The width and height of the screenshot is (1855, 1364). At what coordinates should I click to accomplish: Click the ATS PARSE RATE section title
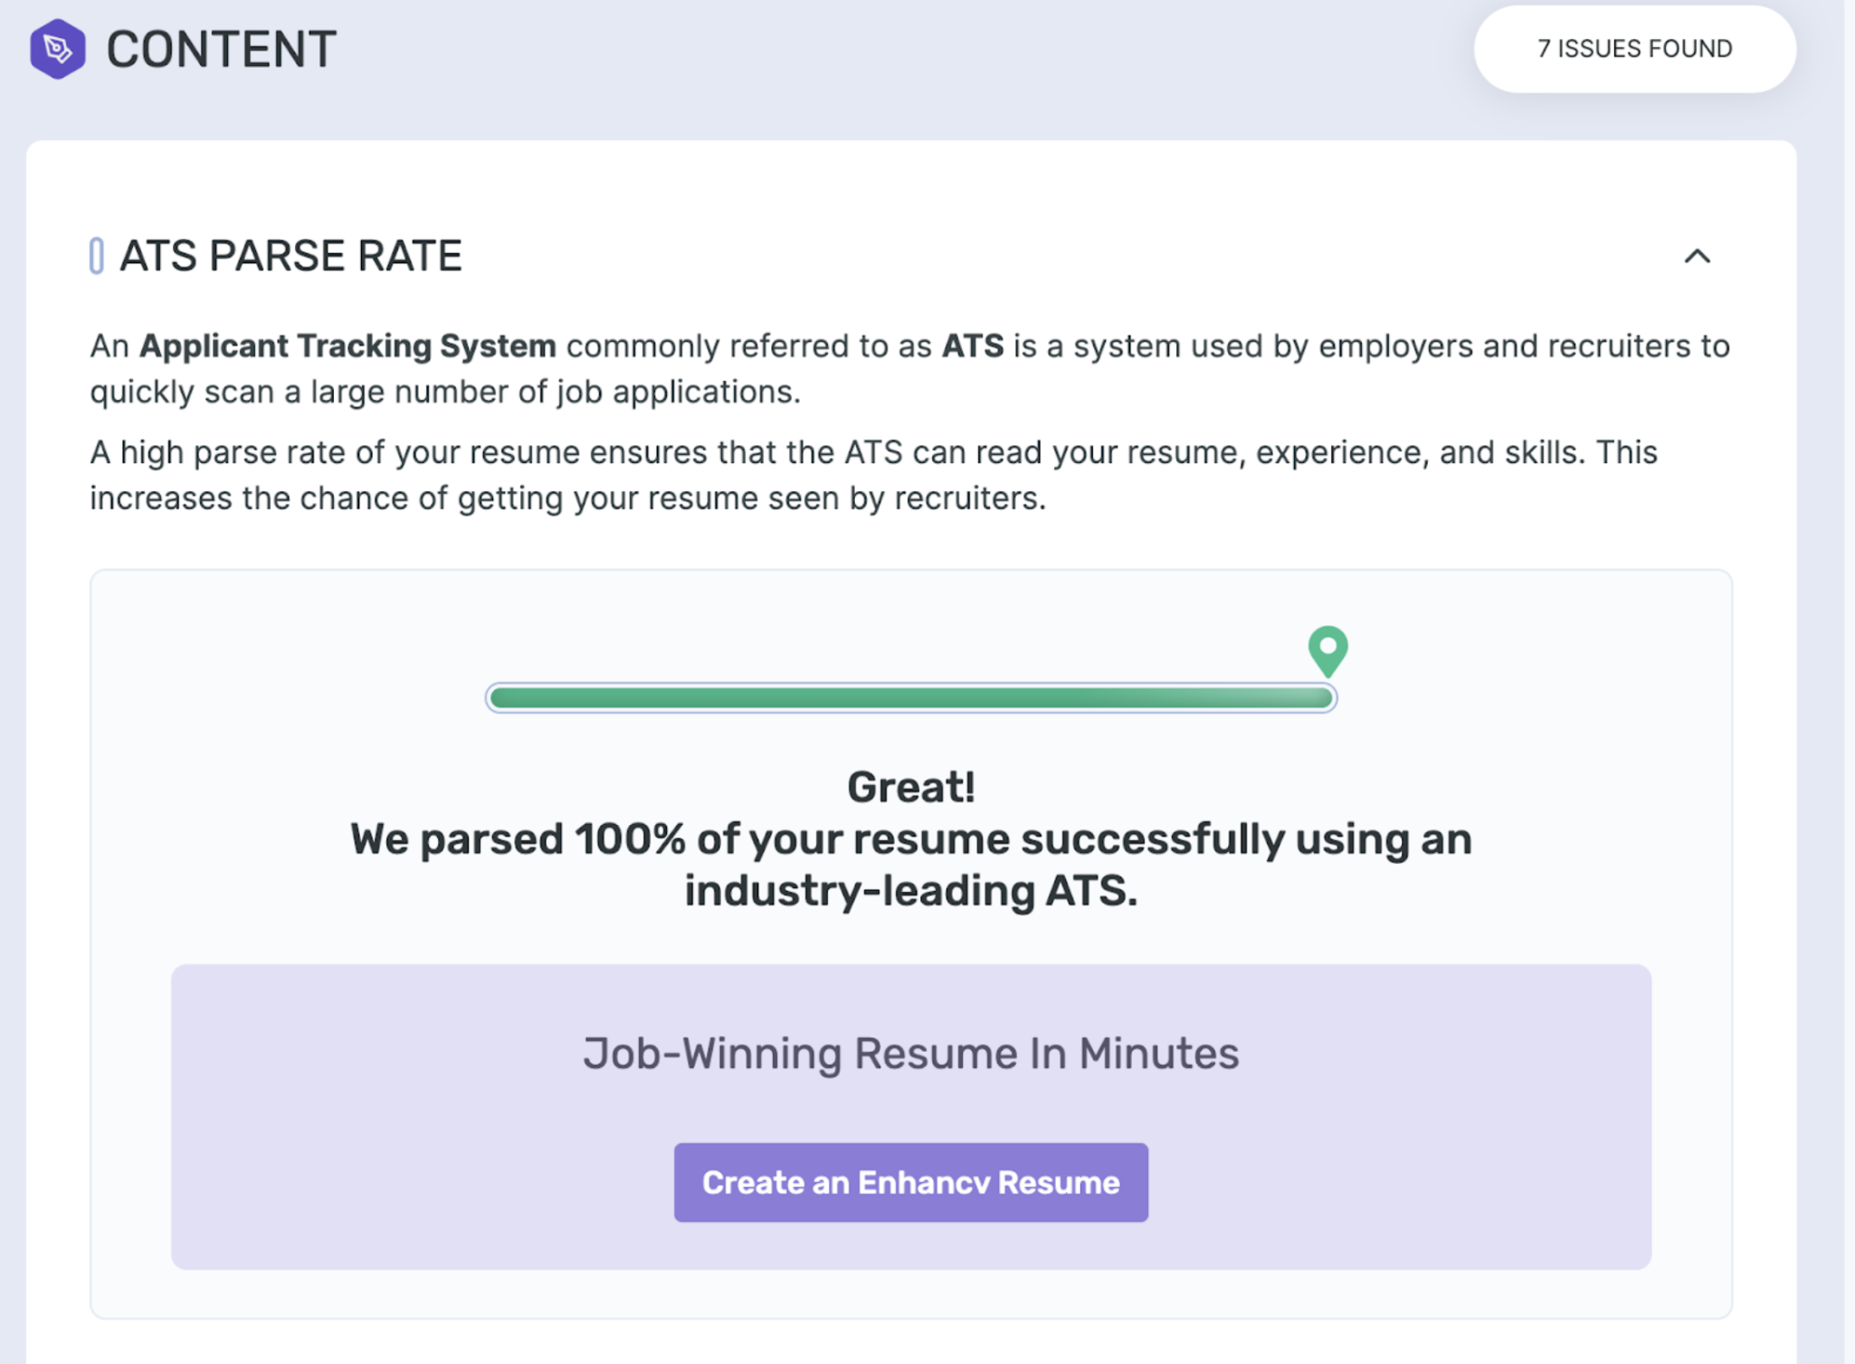point(290,256)
